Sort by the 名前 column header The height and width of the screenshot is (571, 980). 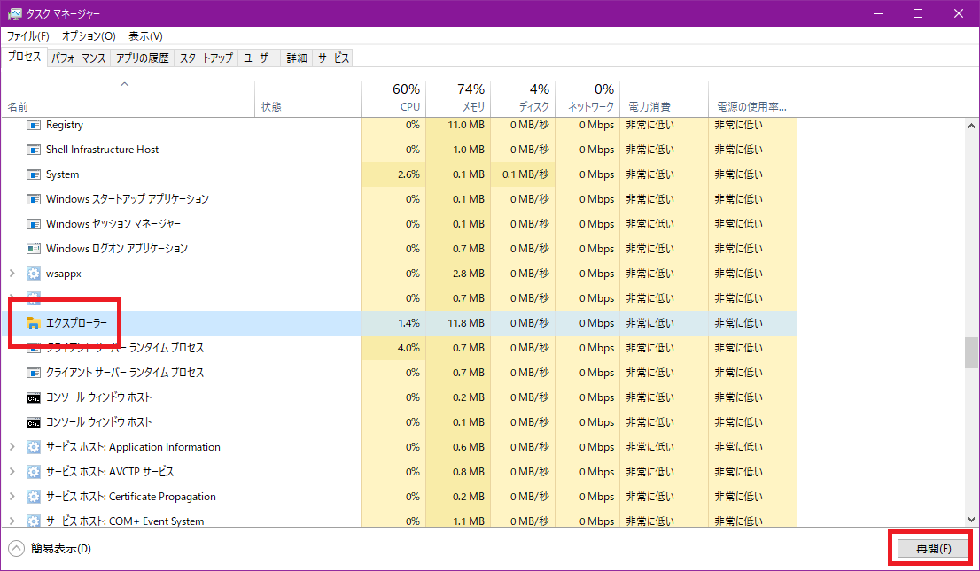point(129,98)
